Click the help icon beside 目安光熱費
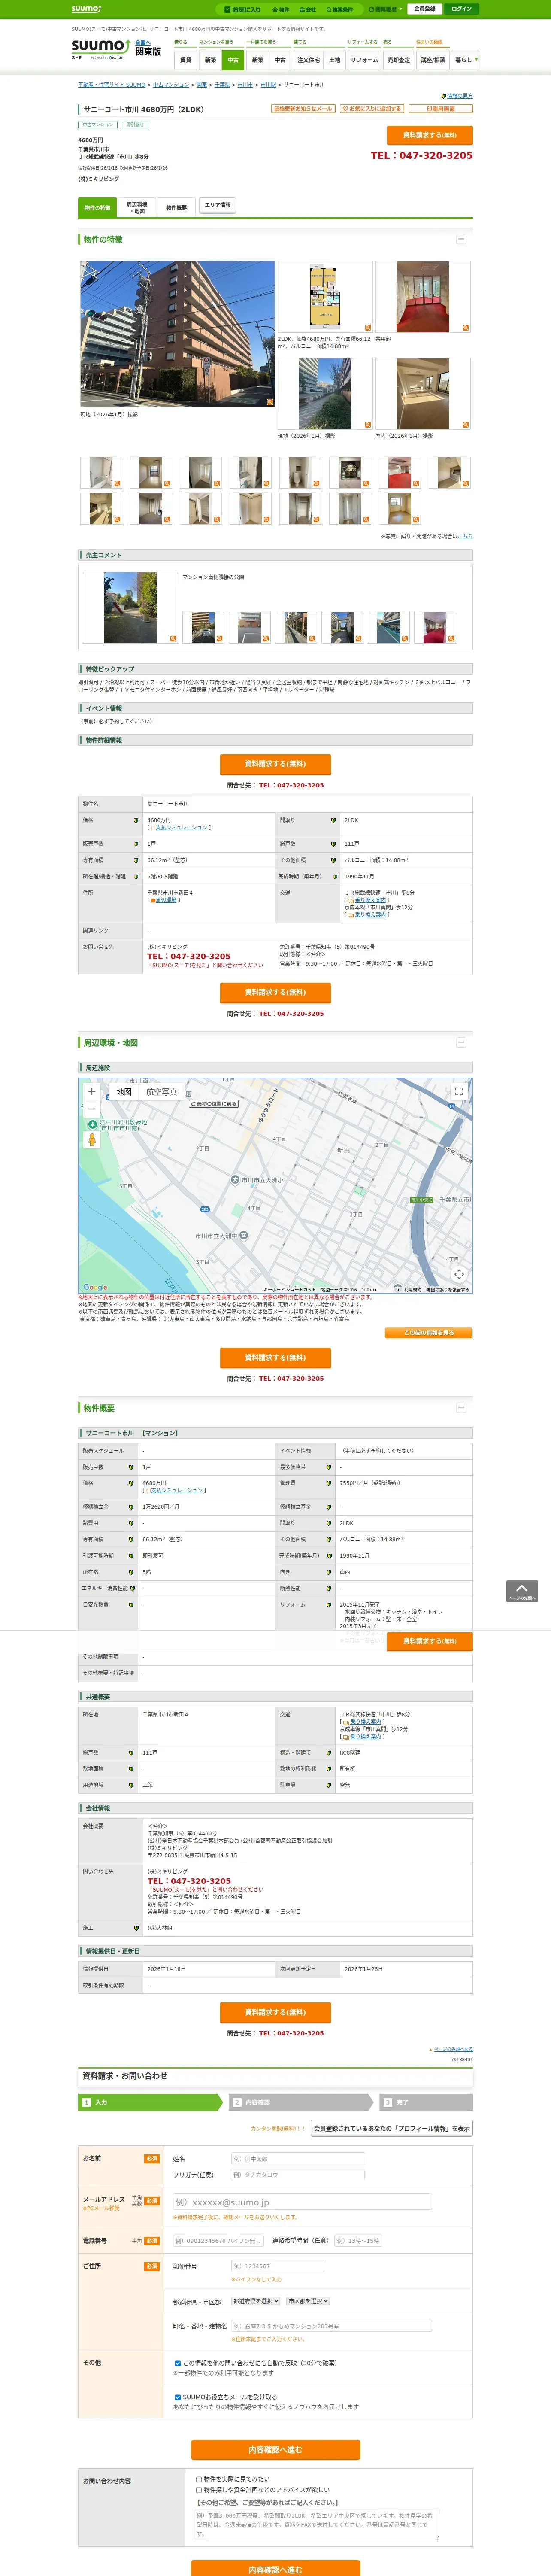551x2576 pixels. pyautogui.click(x=131, y=1604)
